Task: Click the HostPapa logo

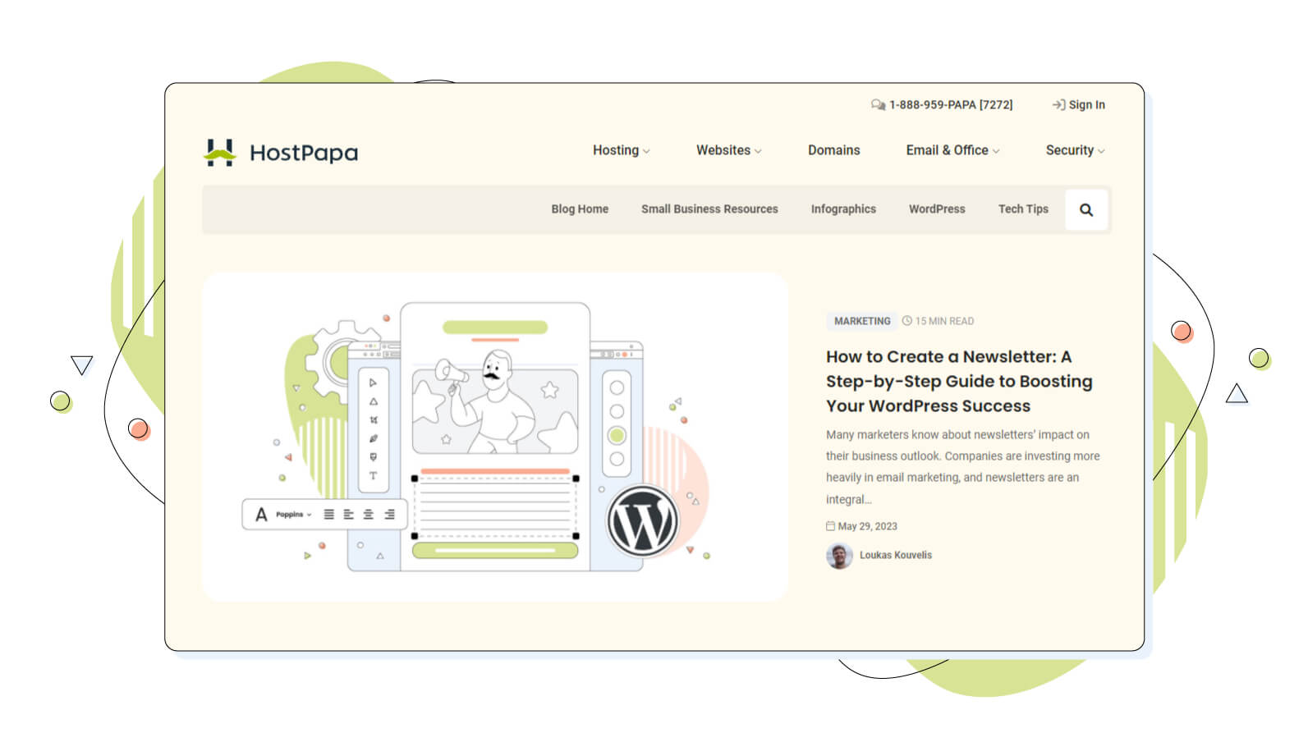Action: click(x=281, y=153)
